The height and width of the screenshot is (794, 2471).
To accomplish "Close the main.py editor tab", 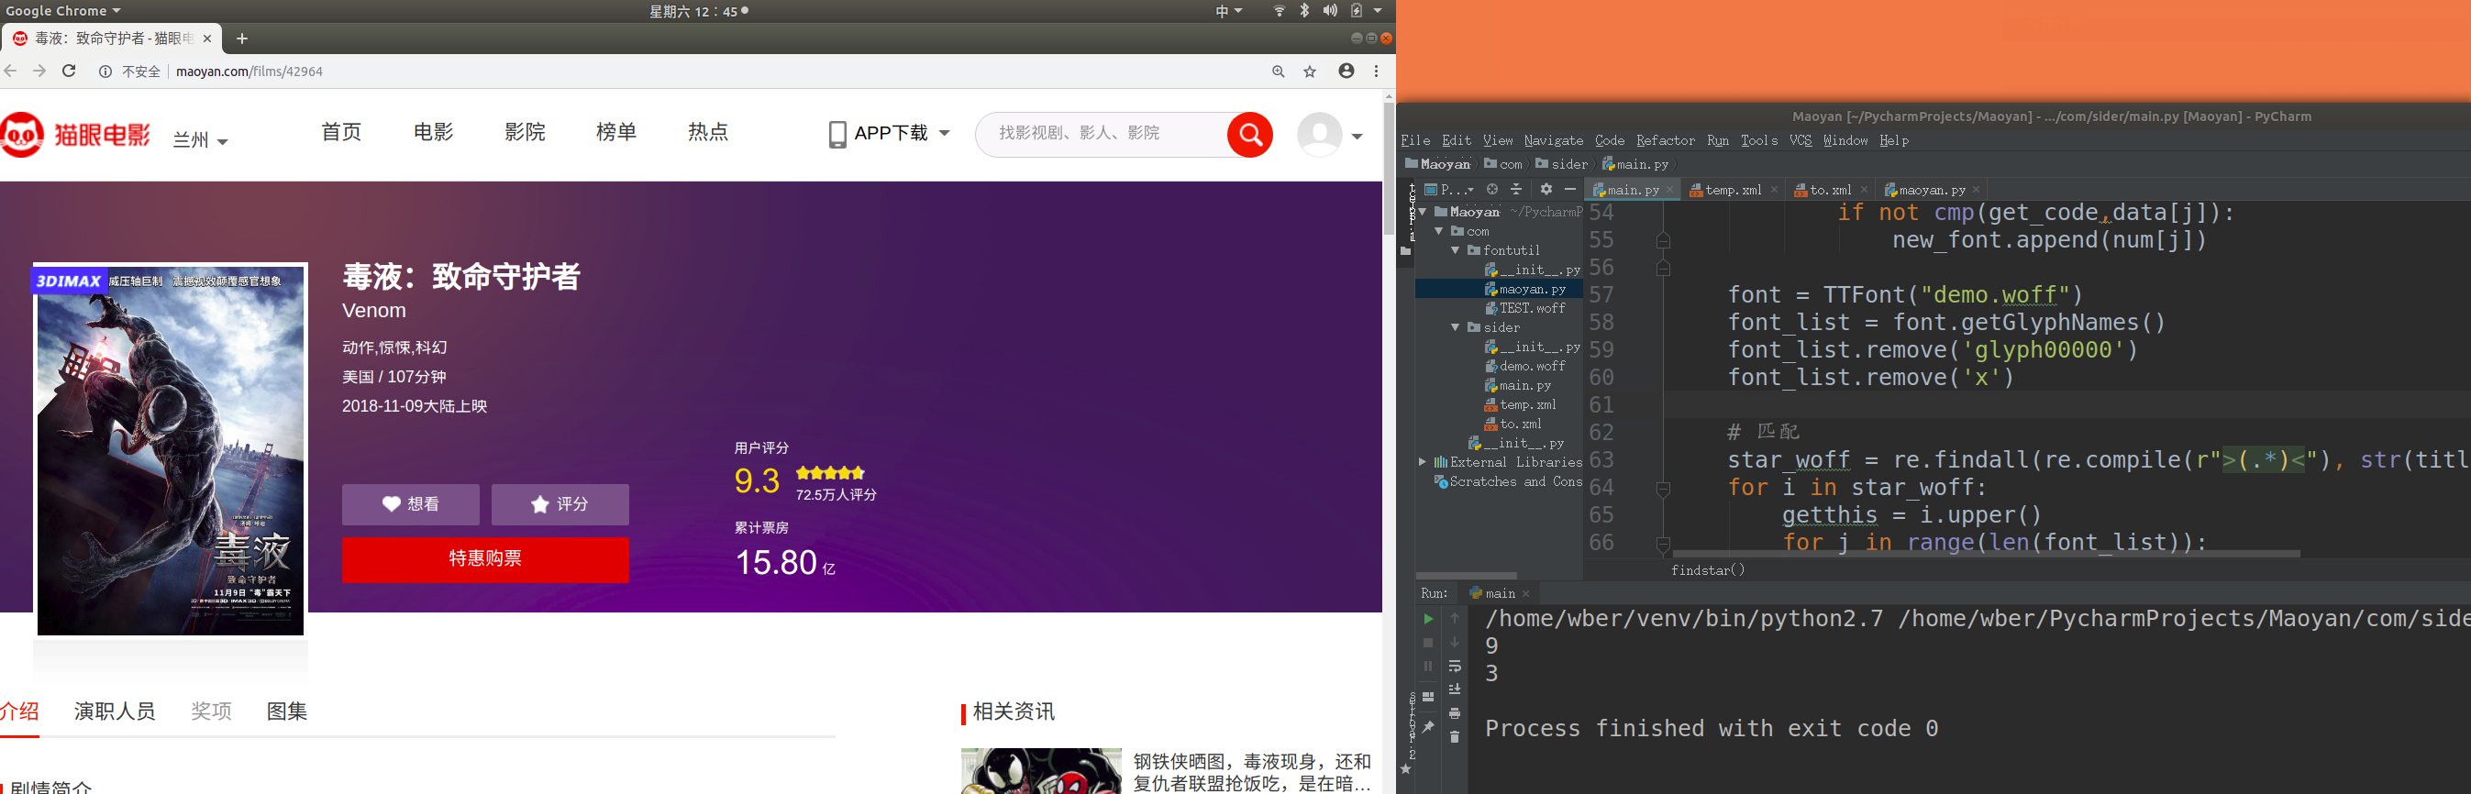I will pos(1670,190).
